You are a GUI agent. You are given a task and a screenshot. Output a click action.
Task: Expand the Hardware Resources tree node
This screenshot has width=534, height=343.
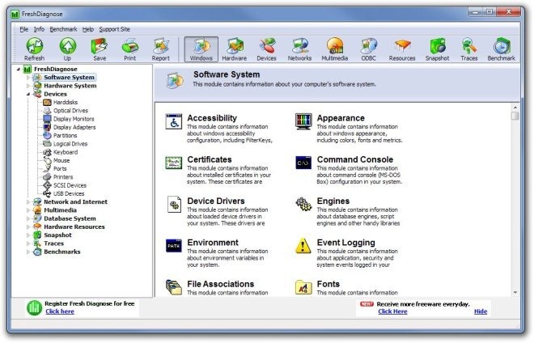coord(28,227)
